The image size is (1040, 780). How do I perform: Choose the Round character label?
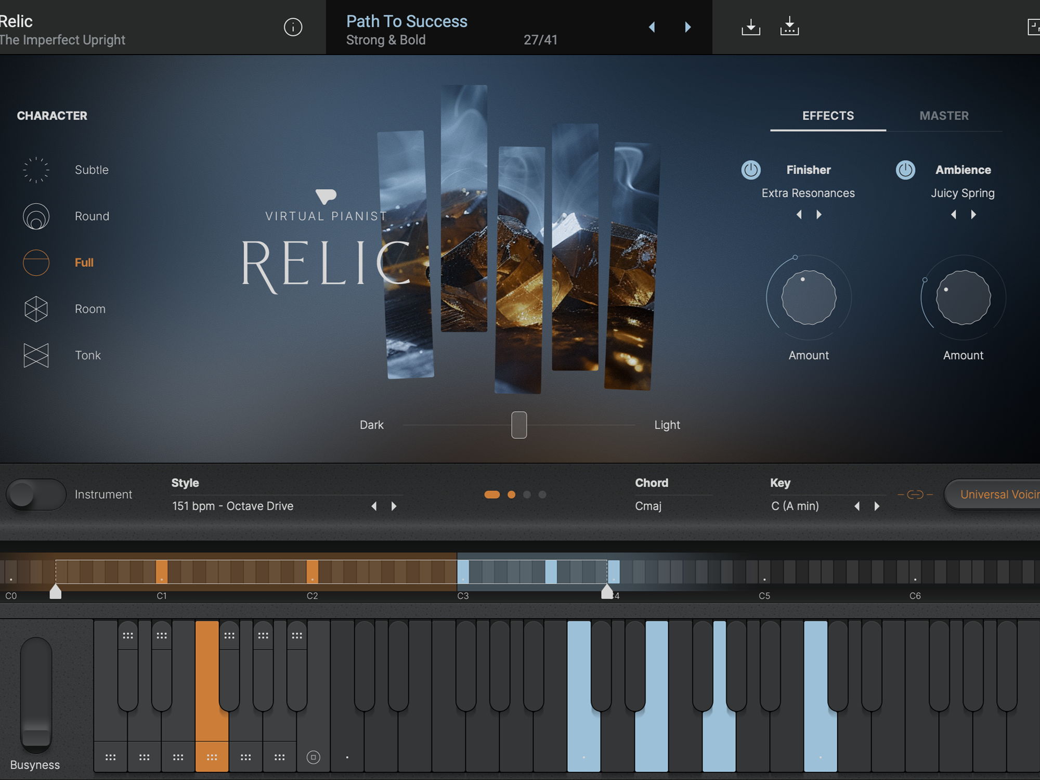92,216
